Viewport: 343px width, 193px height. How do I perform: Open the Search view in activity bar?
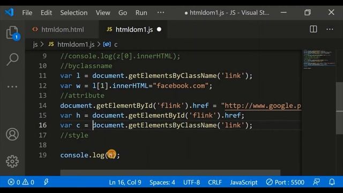pyautogui.click(x=12, y=60)
